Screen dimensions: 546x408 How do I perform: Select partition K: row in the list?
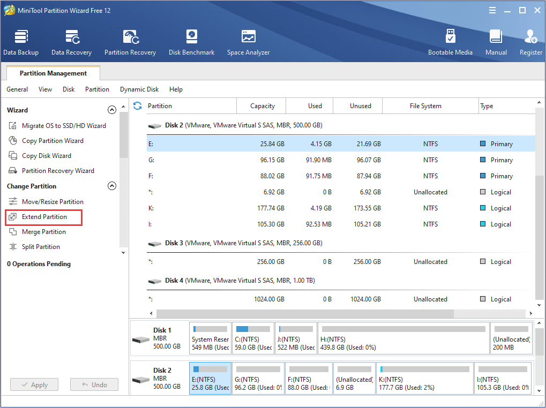pyautogui.click(x=341, y=208)
